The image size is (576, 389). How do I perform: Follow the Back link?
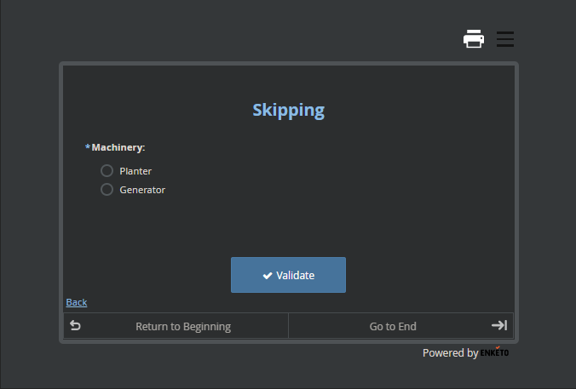(x=77, y=302)
